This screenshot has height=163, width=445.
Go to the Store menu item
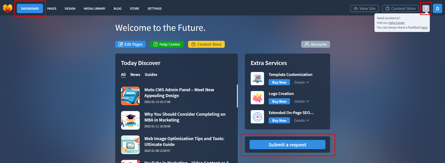[x=134, y=9]
